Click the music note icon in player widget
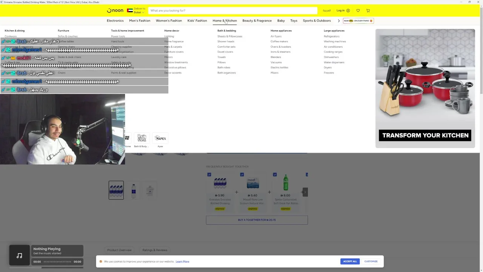The image size is (483, 272). (19, 256)
